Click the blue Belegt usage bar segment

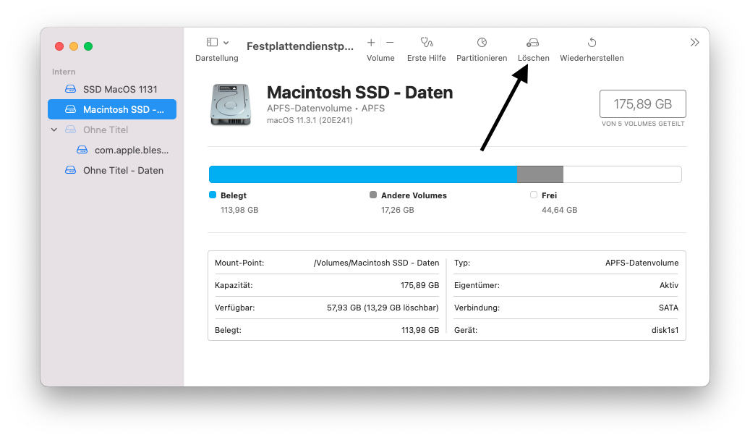pos(363,174)
